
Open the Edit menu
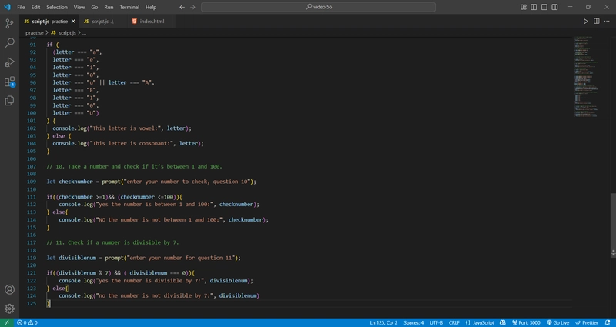[x=35, y=7]
